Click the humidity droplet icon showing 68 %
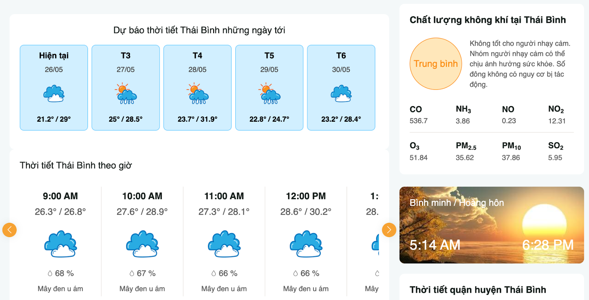 pos(50,274)
